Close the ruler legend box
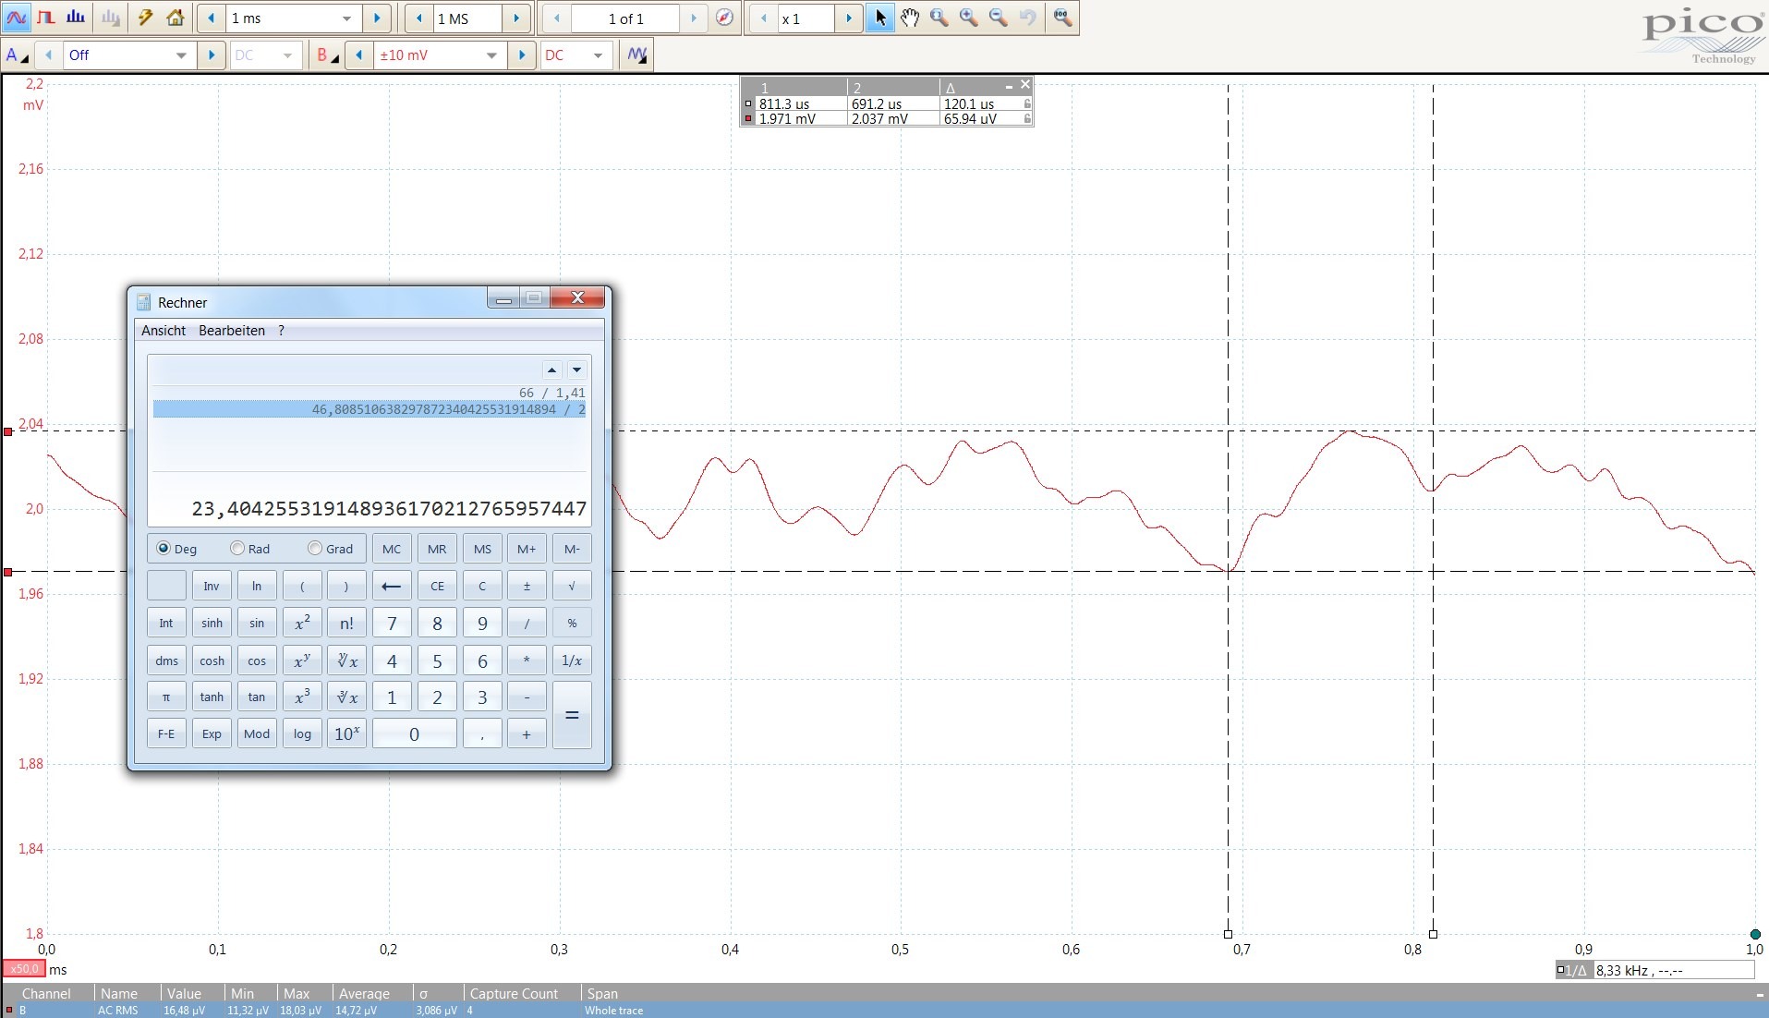 click(1024, 85)
